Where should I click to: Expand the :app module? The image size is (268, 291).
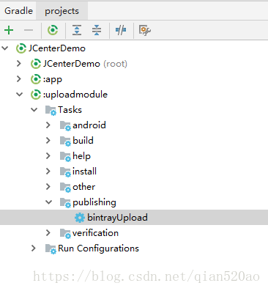[x=19, y=79]
